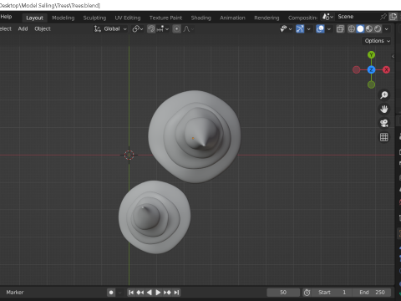Open the Options dropdown
Viewport: 401px width, 301px height.
[x=378, y=41]
